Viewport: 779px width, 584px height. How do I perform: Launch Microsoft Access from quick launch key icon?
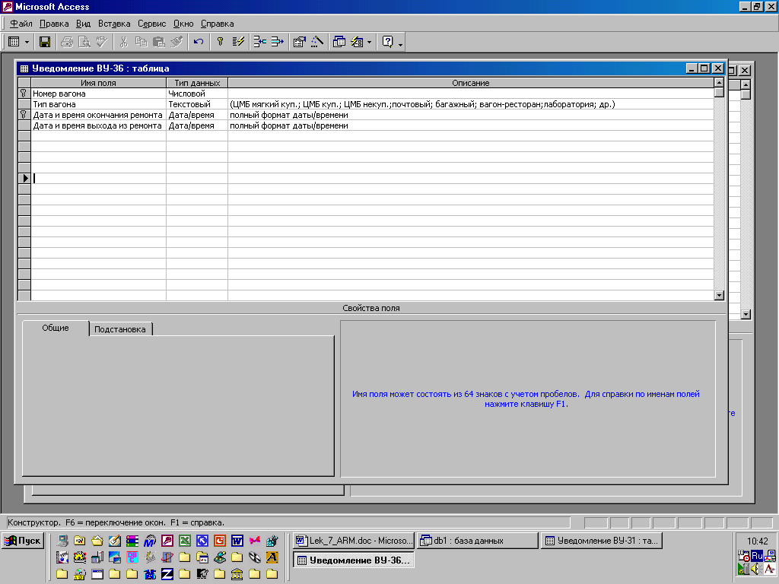click(x=167, y=541)
